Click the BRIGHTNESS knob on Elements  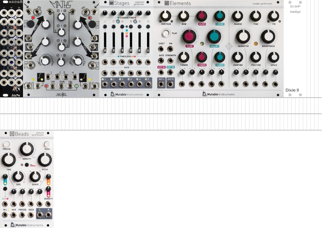pyautogui.click(x=268, y=37)
